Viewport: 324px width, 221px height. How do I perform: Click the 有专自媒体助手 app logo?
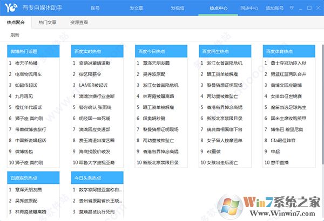pos(11,8)
